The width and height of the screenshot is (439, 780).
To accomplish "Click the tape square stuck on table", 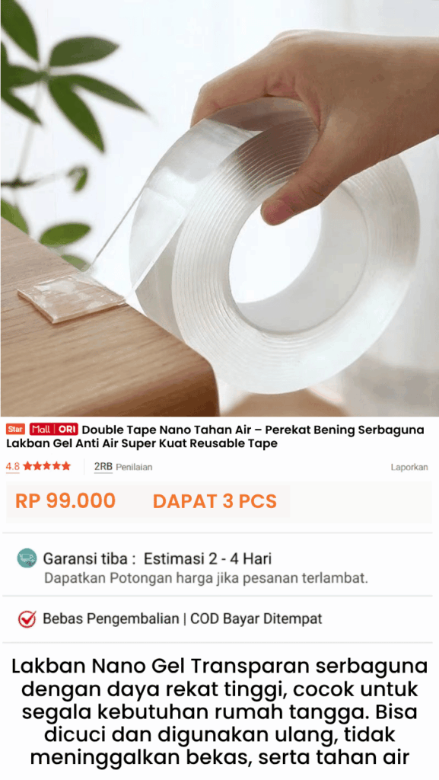I will tap(71, 296).
